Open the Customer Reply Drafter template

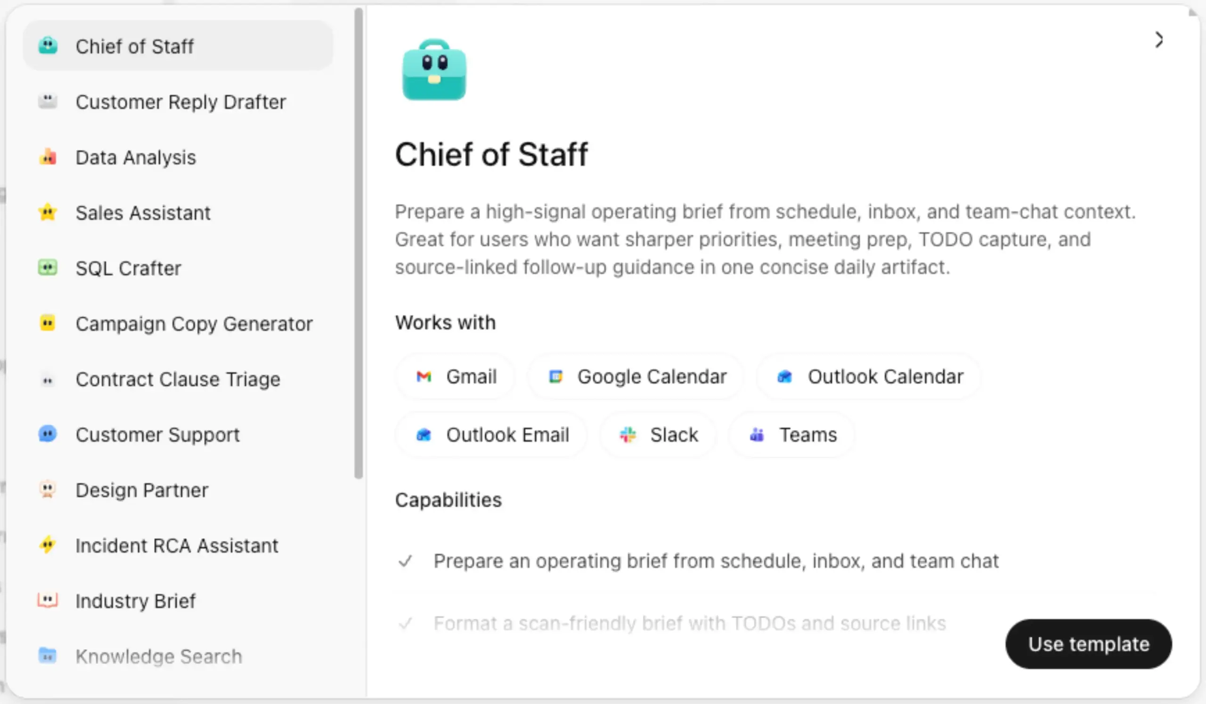click(180, 102)
